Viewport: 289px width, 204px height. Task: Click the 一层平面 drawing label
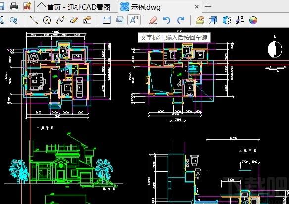coord(45,128)
